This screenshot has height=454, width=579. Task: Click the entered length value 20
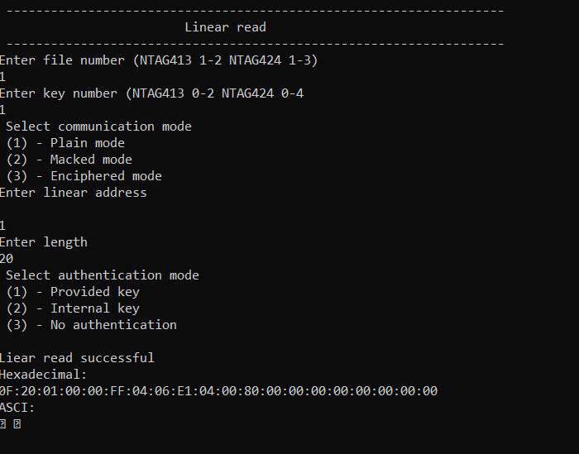[7, 259]
